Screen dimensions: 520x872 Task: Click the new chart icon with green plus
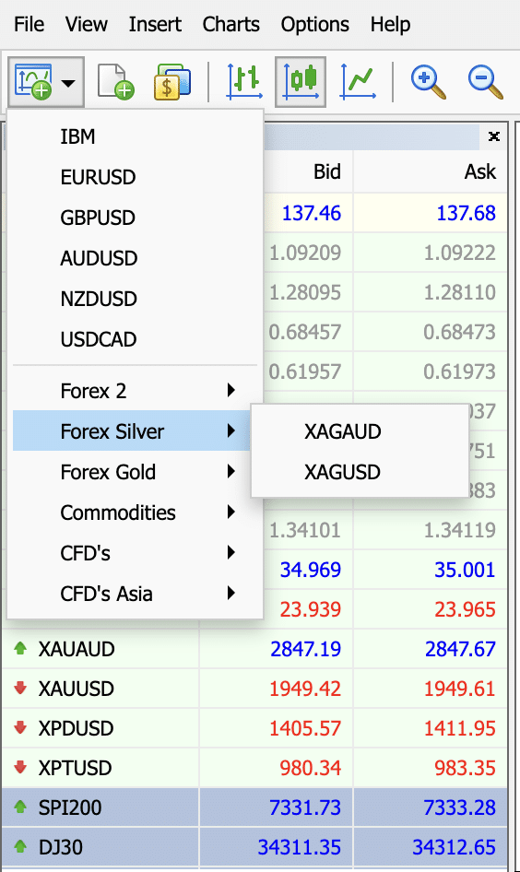(x=33, y=82)
